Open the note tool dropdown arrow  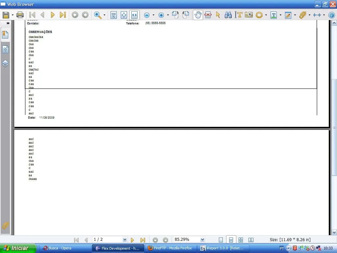295,15
